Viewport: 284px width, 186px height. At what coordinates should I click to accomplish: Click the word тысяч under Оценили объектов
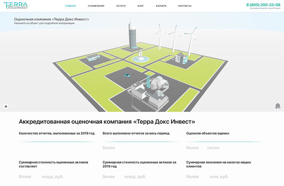pos(213,148)
